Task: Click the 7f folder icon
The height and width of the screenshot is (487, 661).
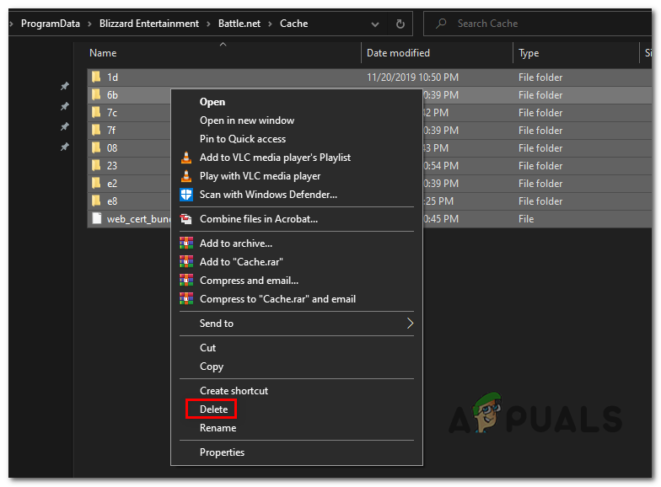Action: coord(96,130)
